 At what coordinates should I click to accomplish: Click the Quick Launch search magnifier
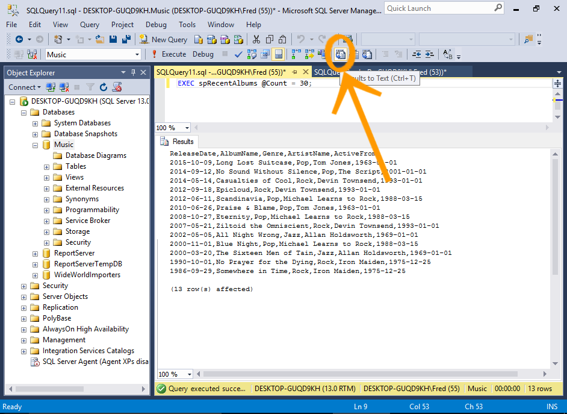498,8
